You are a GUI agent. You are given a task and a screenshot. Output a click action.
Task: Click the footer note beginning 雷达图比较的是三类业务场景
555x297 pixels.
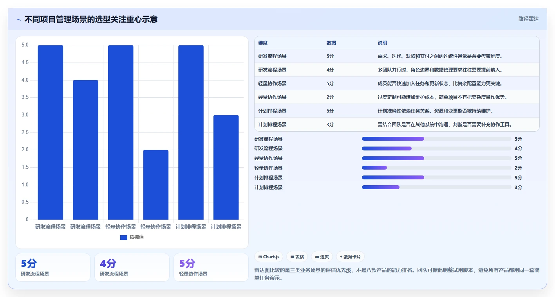397,274
